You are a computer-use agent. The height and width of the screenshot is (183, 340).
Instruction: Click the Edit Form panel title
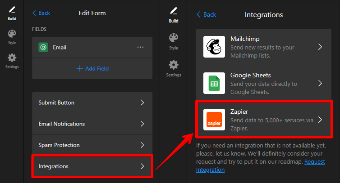click(x=92, y=13)
